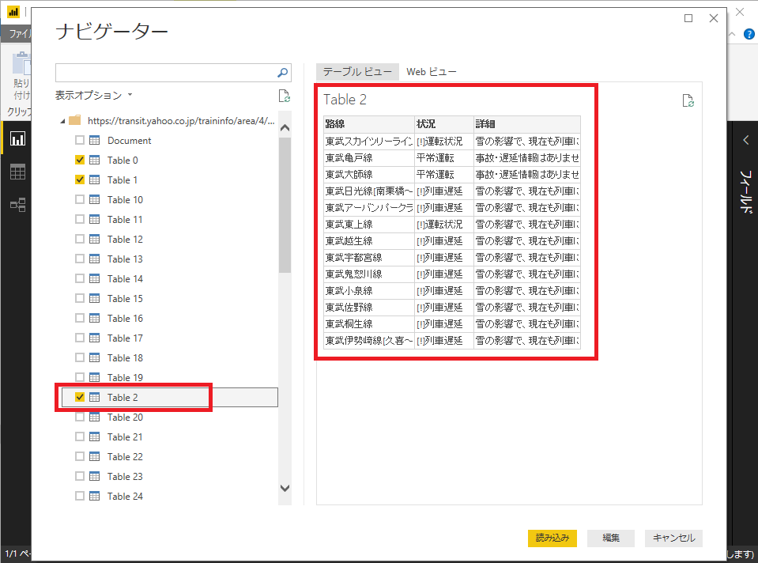Screen dimensions: 758x563
Task: Maximize the Navigator dialog
Action: click(x=688, y=18)
